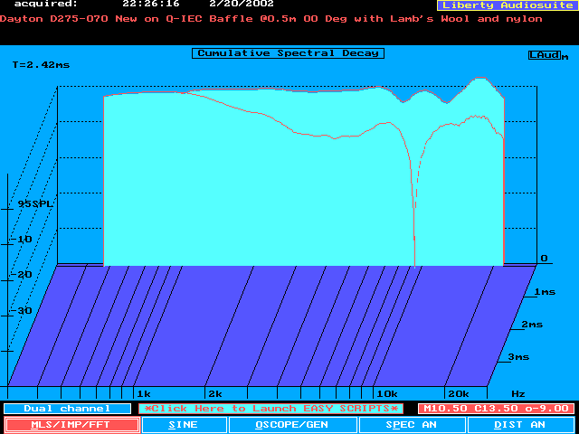
Task: Click the T=2.42ms time readout
Action: point(41,65)
